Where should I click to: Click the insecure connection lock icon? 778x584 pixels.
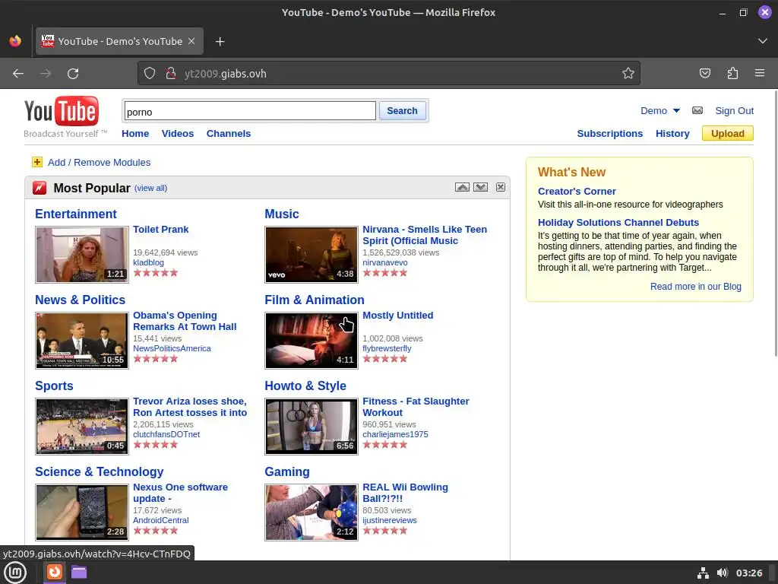coord(171,74)
